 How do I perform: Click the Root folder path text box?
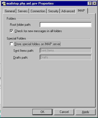[66, 25]
